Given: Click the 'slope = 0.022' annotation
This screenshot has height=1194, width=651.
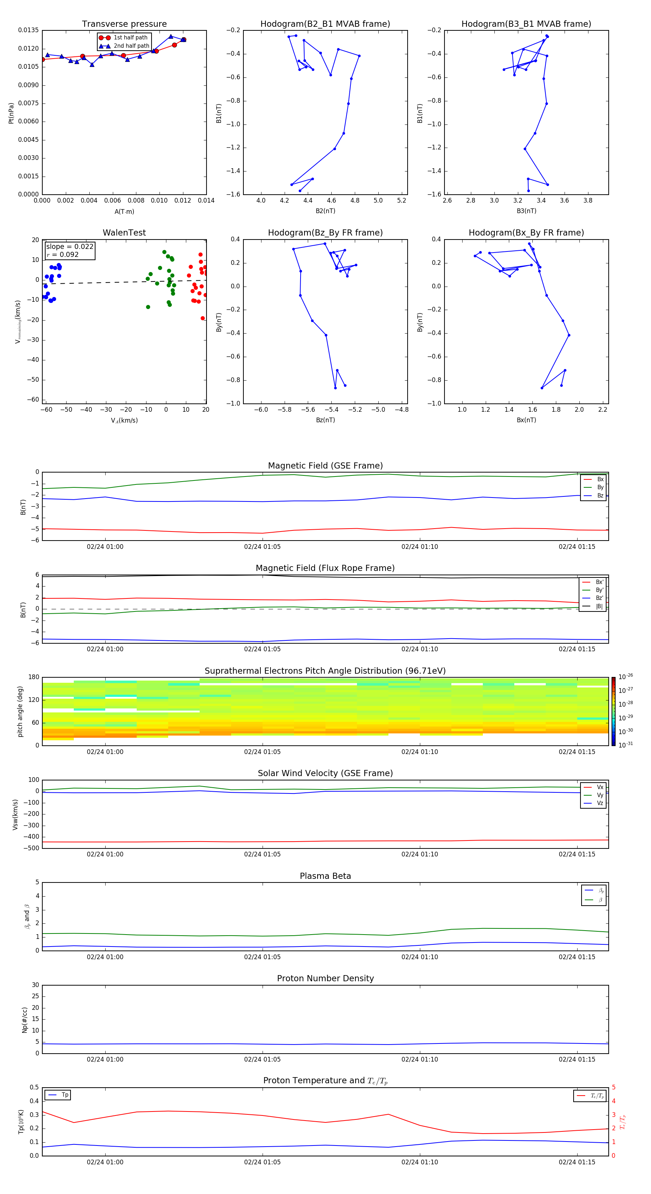Looking at the screenshot, I should [70, 247].
